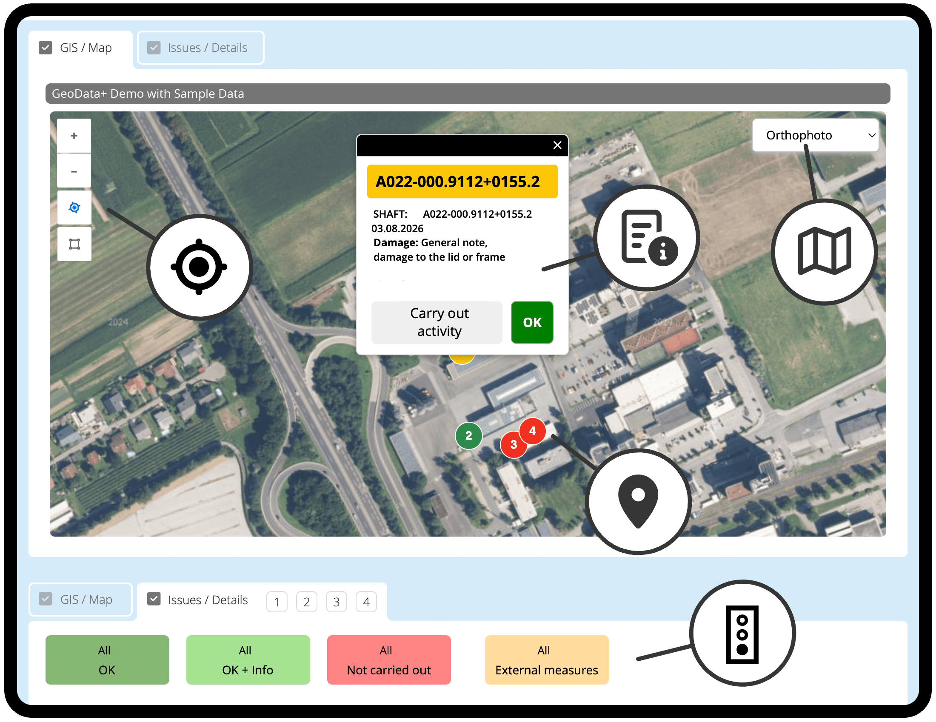This screenshot has height=722, width=936.
Task: Activate the GPS locate tool on the map
Action: coord(74,207)
